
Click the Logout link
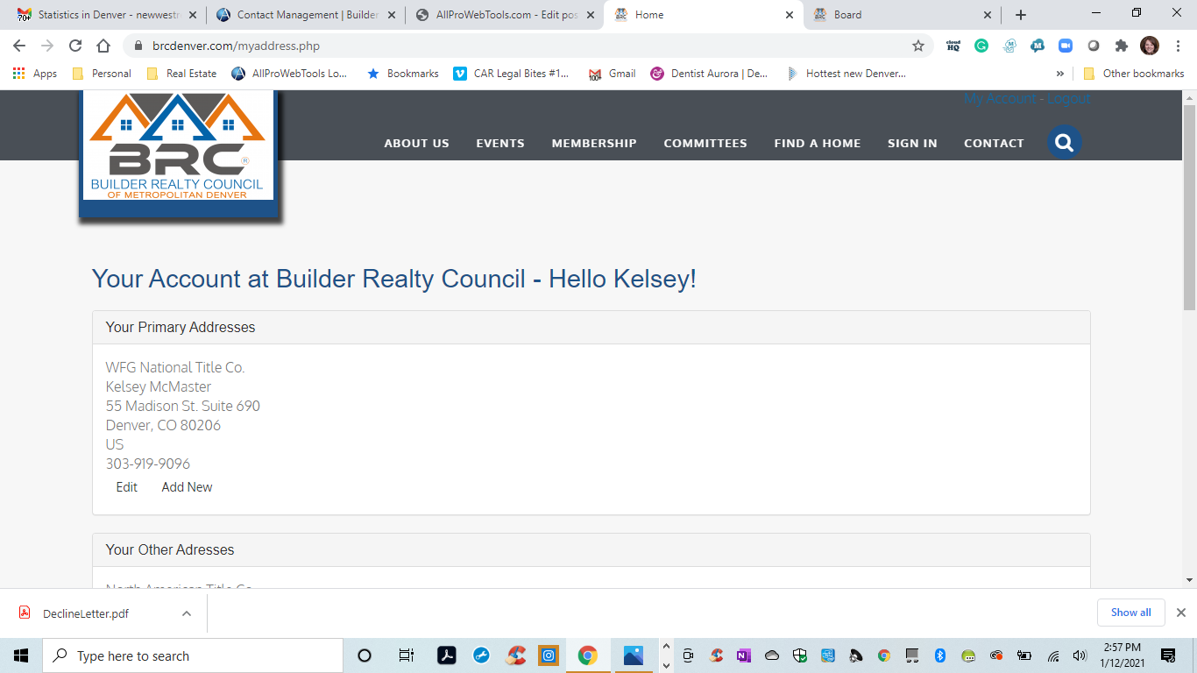point(1068,98)
